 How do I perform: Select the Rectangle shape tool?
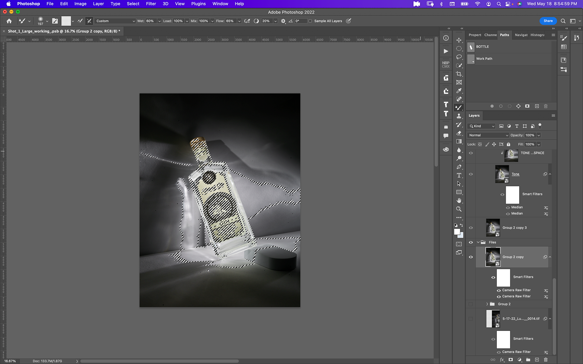click(459, 192)
